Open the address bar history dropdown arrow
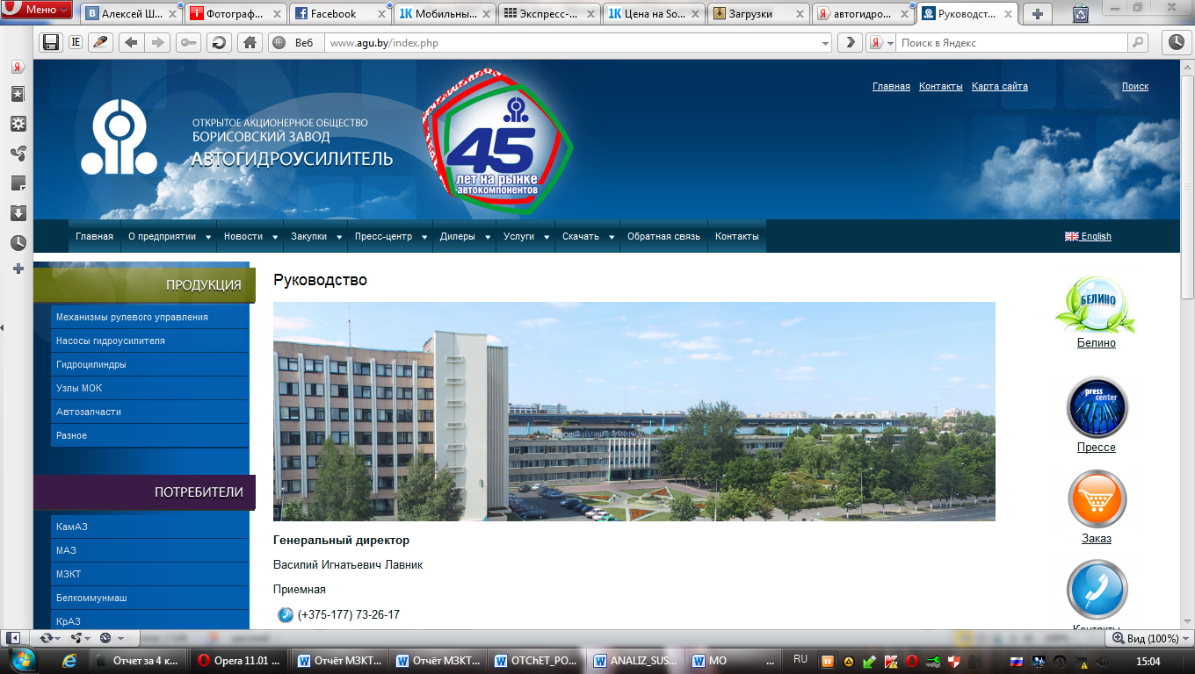 pyautogui.click(x=825, y=42)
